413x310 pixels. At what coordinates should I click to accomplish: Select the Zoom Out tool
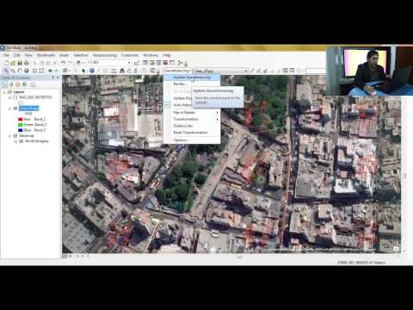[13, 71]
